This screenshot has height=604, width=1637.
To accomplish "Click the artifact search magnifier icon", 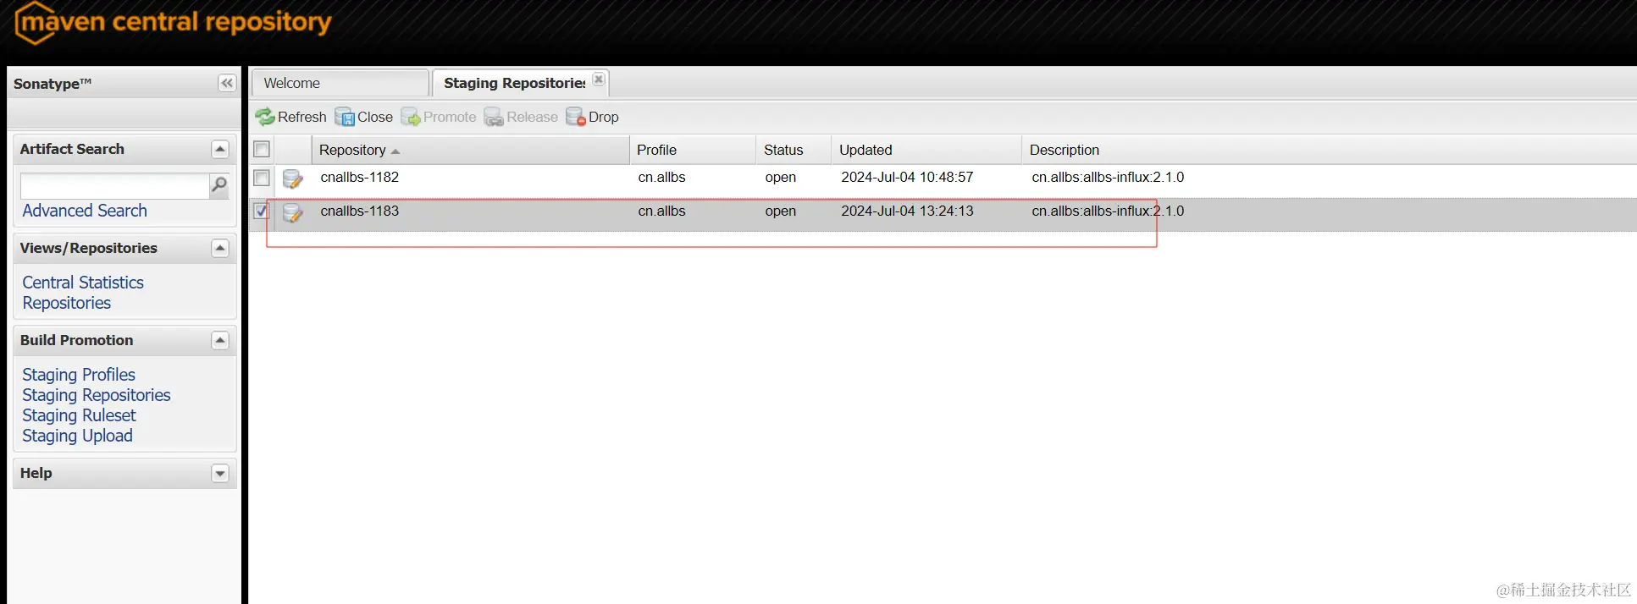I will pos(219,184).
